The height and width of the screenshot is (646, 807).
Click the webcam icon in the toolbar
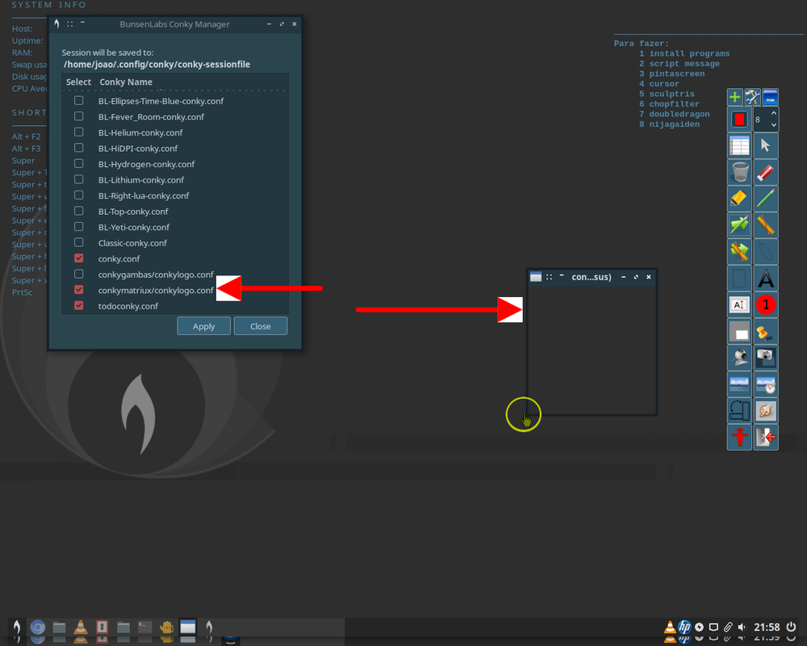(739, 358)
